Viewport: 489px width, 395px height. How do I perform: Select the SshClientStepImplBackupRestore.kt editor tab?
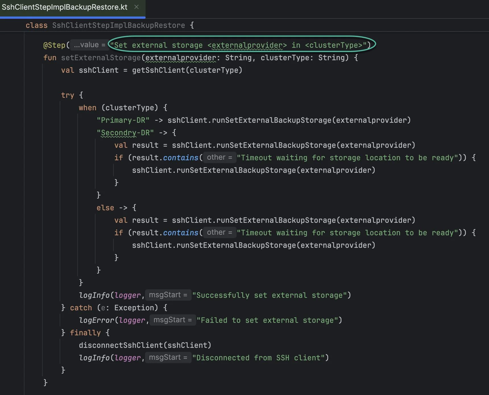65,7
